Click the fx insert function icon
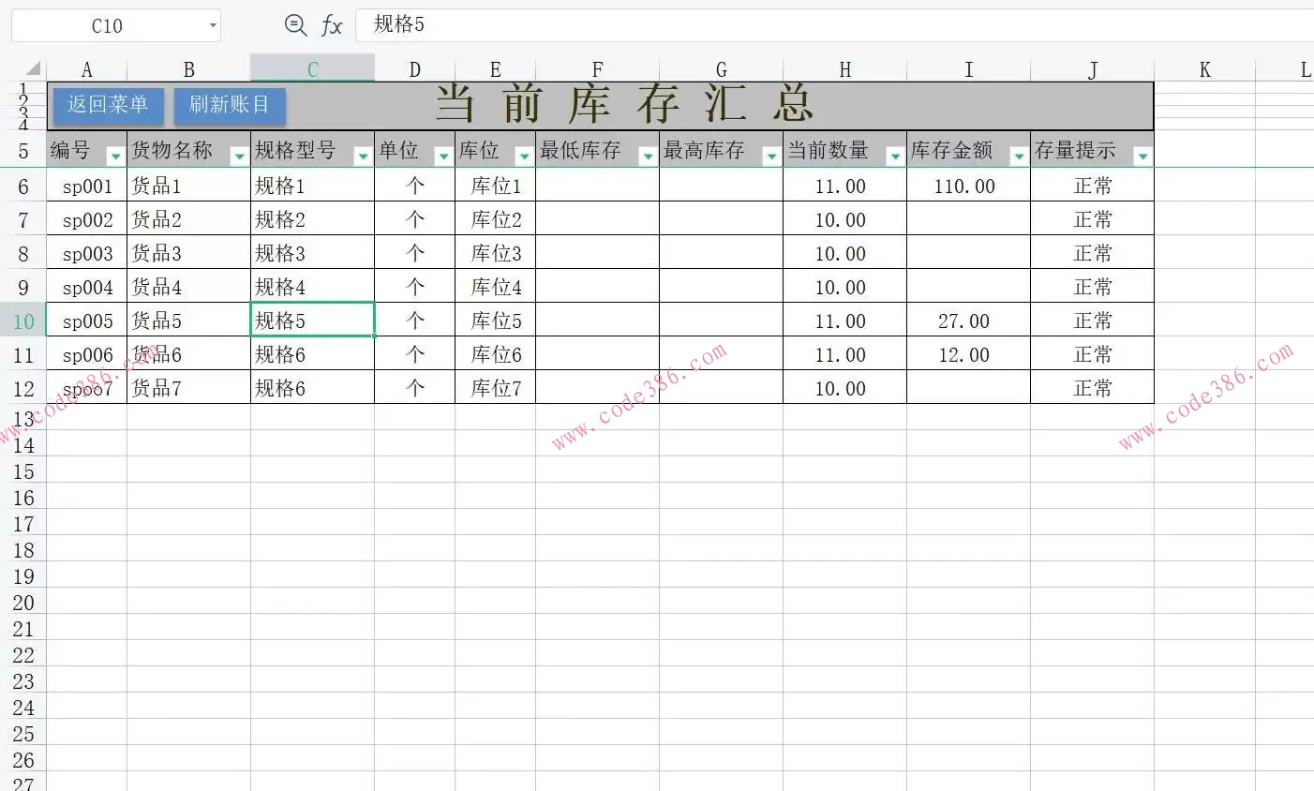Viewport: 1314px width, 791px height. pos(333,25)
